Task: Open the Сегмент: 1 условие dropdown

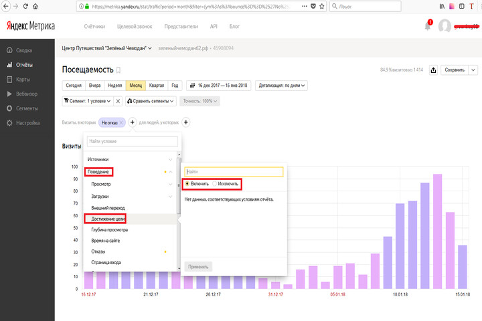Action: 84,101
